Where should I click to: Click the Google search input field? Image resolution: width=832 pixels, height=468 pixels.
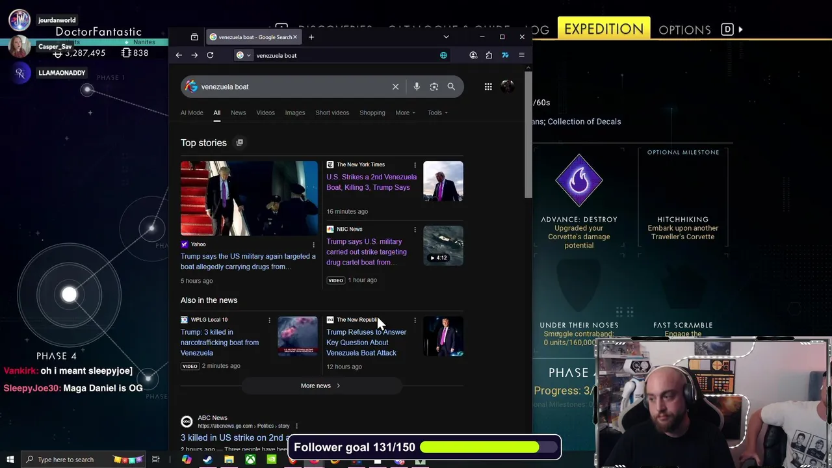tap(292, 86)
